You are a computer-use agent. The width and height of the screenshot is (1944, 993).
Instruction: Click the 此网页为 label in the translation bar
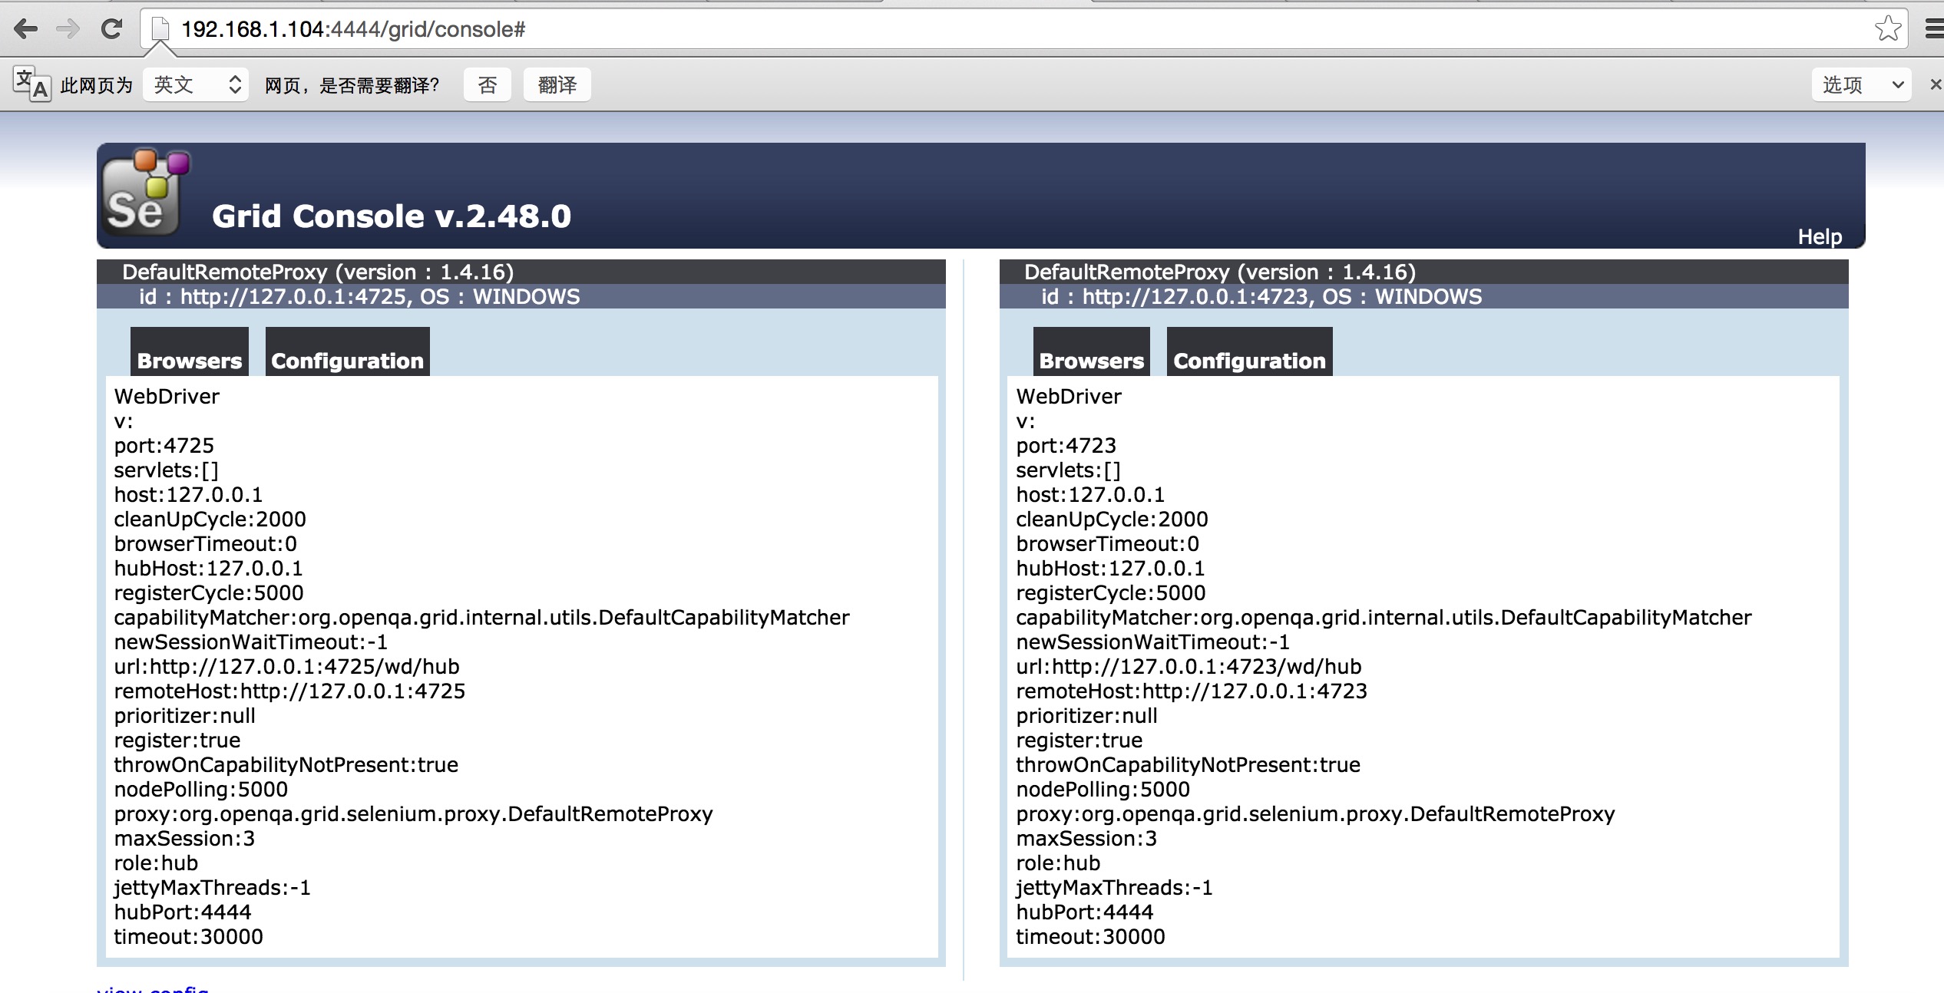(x=97, y=85)
